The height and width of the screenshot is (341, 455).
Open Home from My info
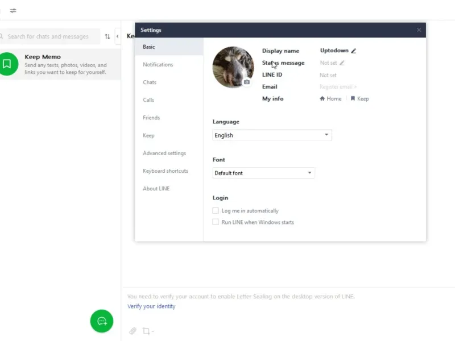[x=330, y=98]
